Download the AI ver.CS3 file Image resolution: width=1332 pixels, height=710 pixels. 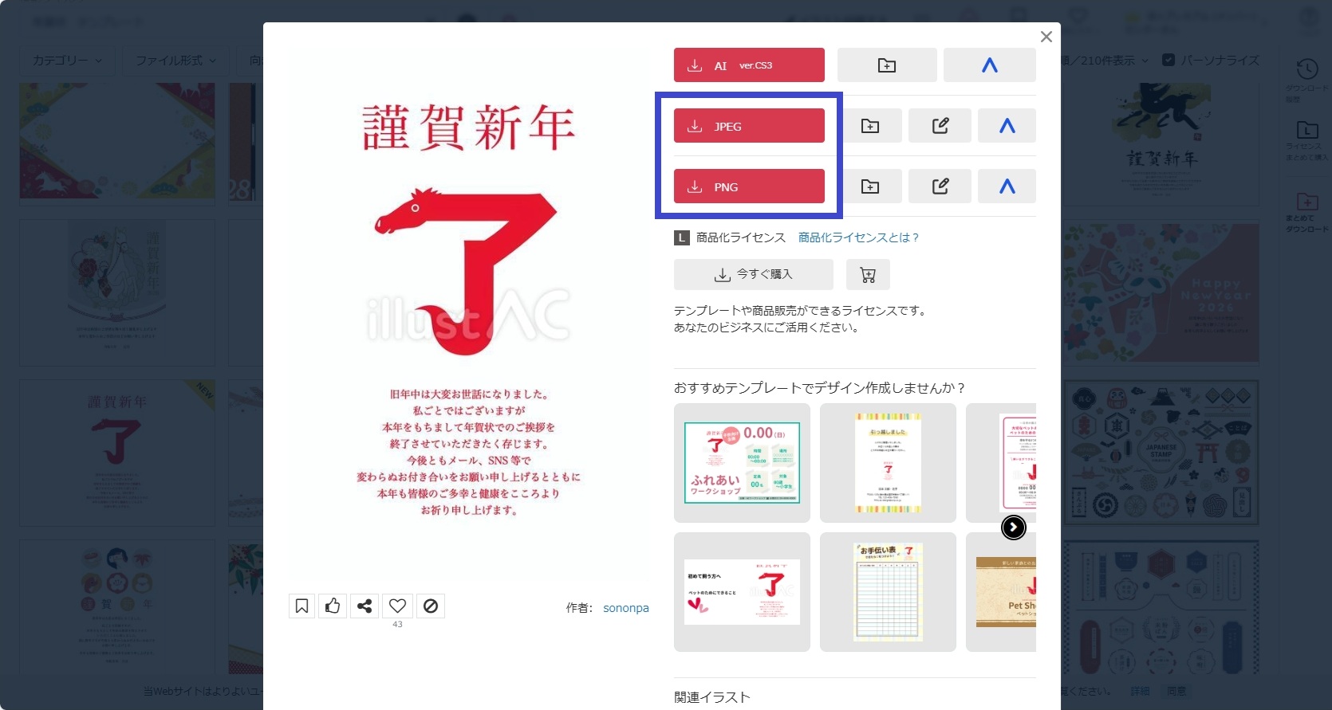749,65
